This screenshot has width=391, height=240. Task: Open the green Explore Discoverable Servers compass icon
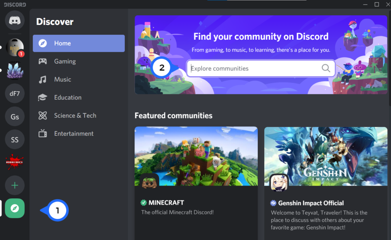(x=15, y=208)
